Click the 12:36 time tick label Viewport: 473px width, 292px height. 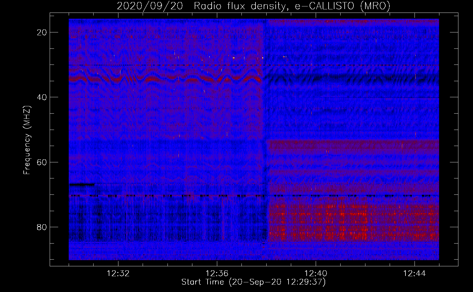(x=217, y=274)
